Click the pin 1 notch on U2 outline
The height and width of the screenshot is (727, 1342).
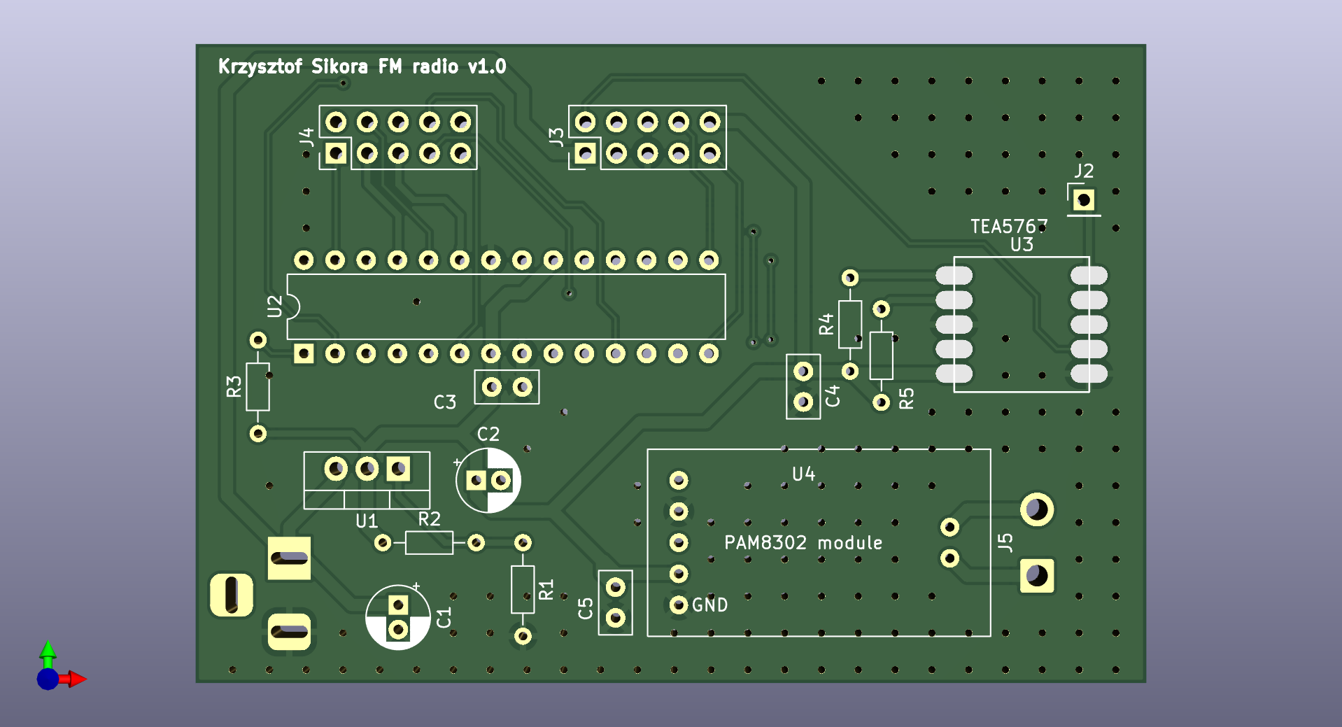tap(293, 306)
